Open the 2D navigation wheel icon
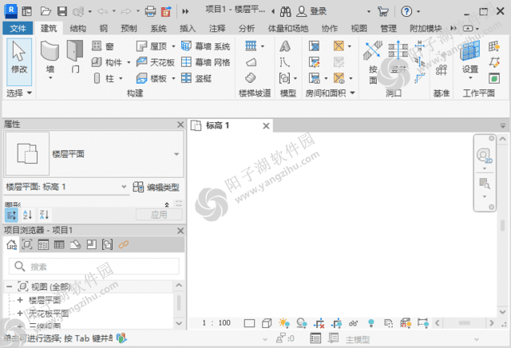This screenshot has width=511, height=348. 485,156
